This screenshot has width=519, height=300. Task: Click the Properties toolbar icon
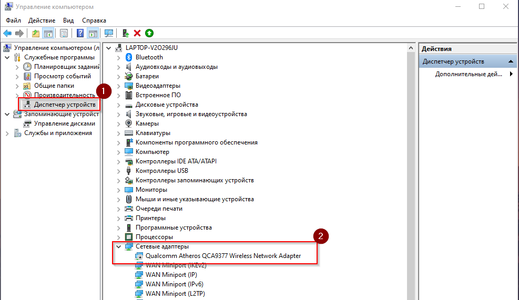click(x=64, y=33)
